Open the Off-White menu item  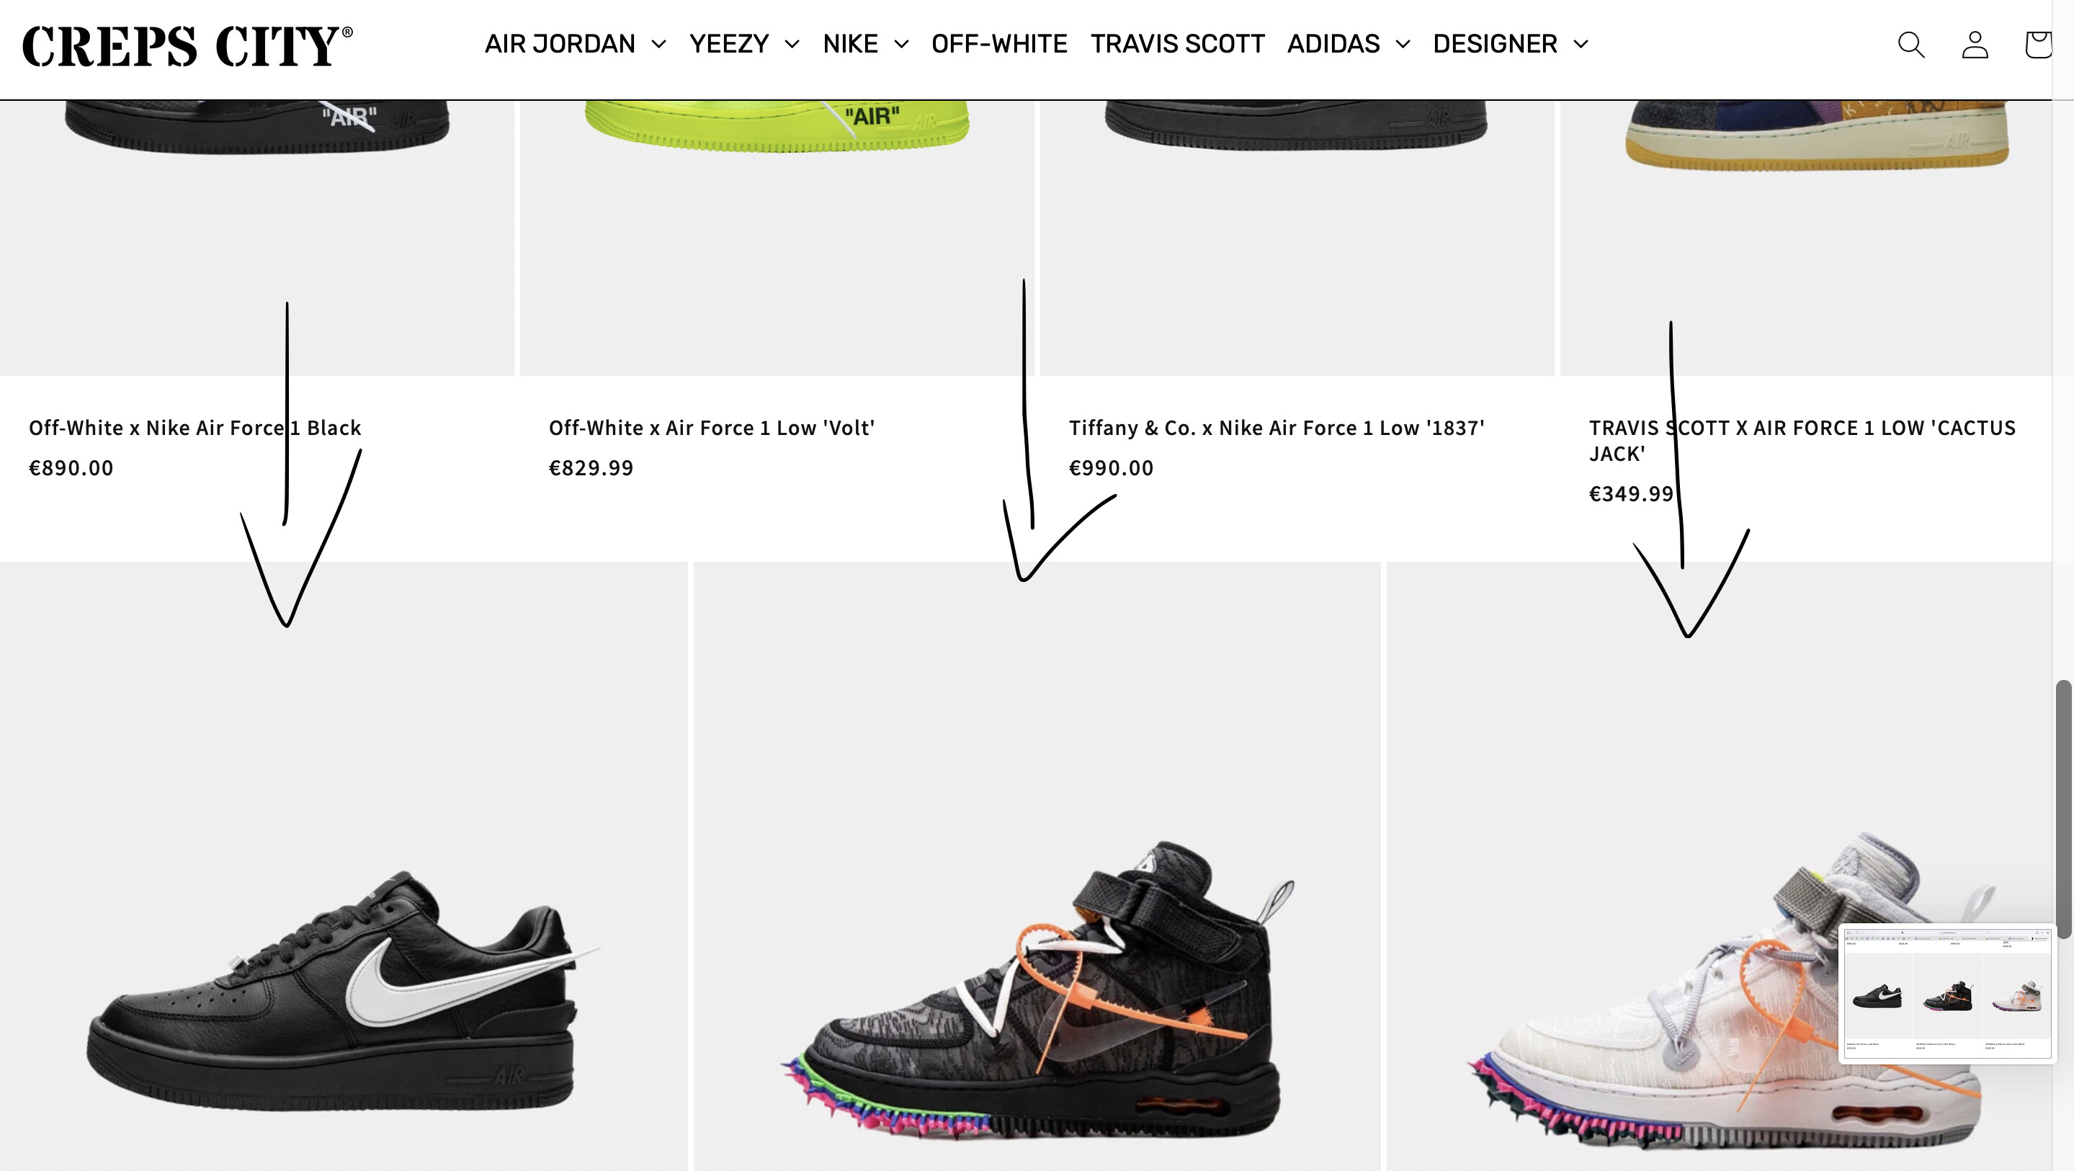click(x=999, y=43)
